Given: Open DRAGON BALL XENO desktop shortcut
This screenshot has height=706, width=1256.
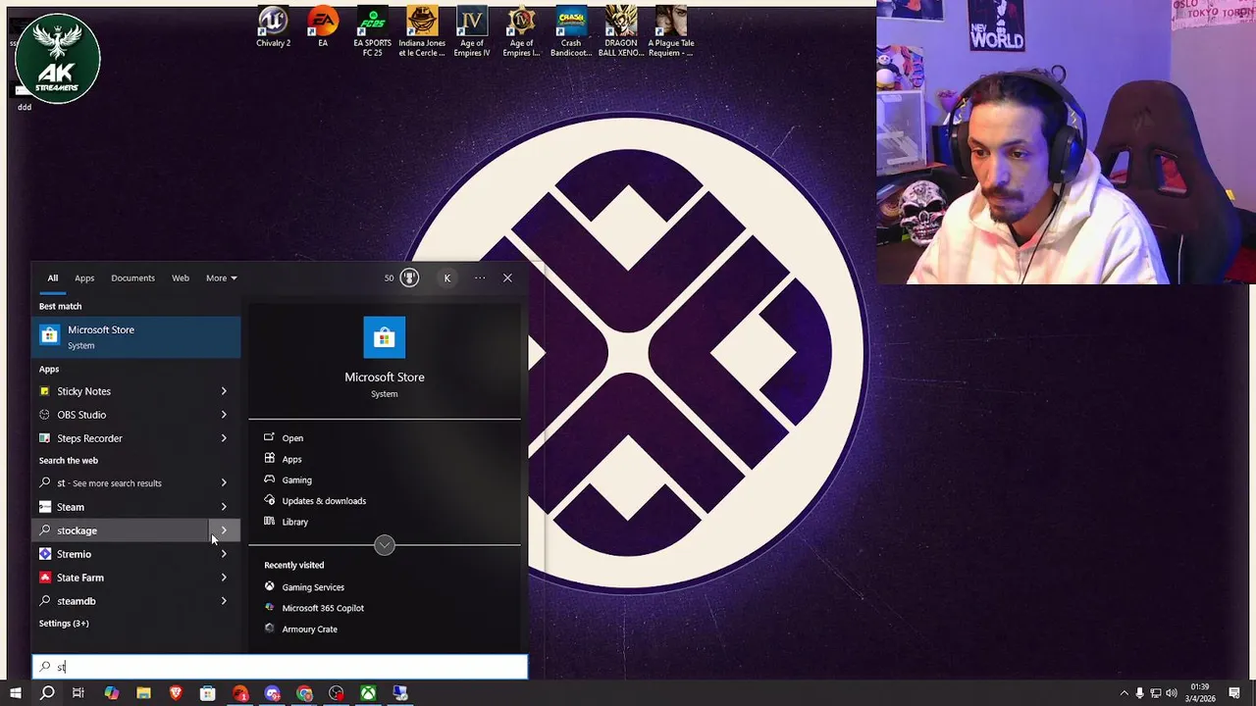Looking at the screenshot, I should click(620, 31).
